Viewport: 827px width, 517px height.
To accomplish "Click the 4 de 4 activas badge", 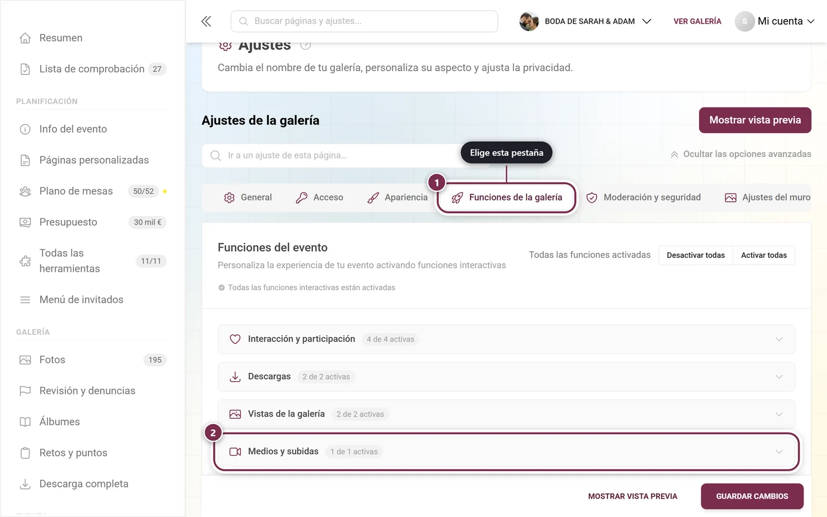I will tap(391, 339).
